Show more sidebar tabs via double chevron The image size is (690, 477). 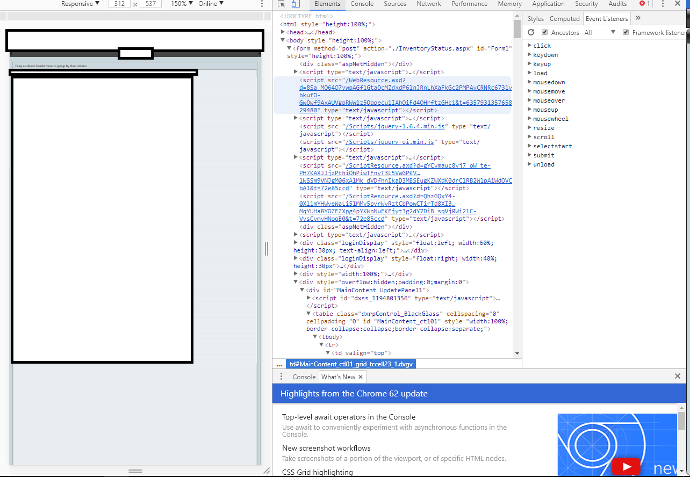point(638,18)
